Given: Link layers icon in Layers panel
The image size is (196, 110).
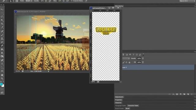Looking at the screenshot, I should pos(170,94).
